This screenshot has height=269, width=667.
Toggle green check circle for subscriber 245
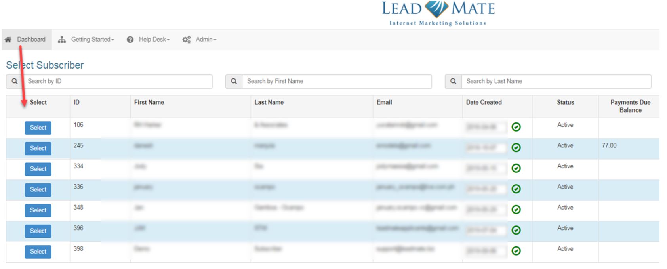pyautogui.click(x=516, y=147)
